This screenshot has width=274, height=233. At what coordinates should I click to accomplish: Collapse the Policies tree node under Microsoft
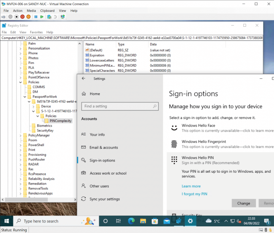coord(20,82)
